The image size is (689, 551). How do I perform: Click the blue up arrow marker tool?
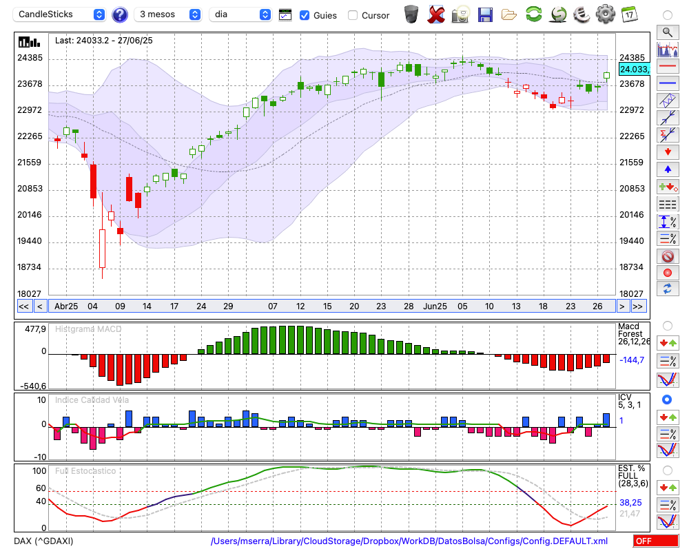668,169
